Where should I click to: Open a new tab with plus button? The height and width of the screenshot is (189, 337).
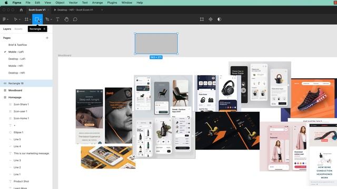coord(102,10)
